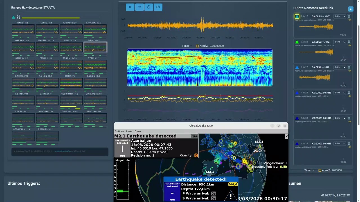Open frequency dropdown for XX.EQ003.00.HHZ
Screen dimensions: 360x202
point(339,144)
